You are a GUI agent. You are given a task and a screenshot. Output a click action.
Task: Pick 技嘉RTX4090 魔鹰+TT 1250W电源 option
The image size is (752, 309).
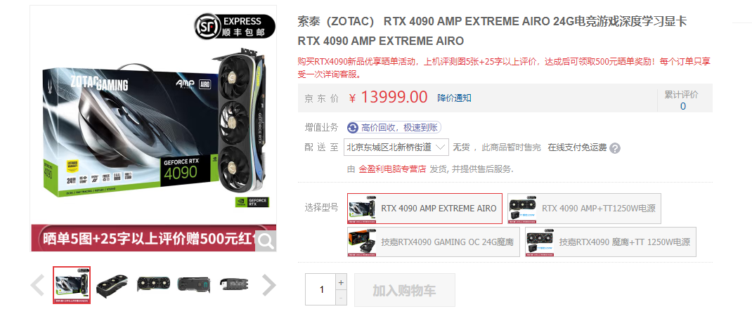click(611, 242)
